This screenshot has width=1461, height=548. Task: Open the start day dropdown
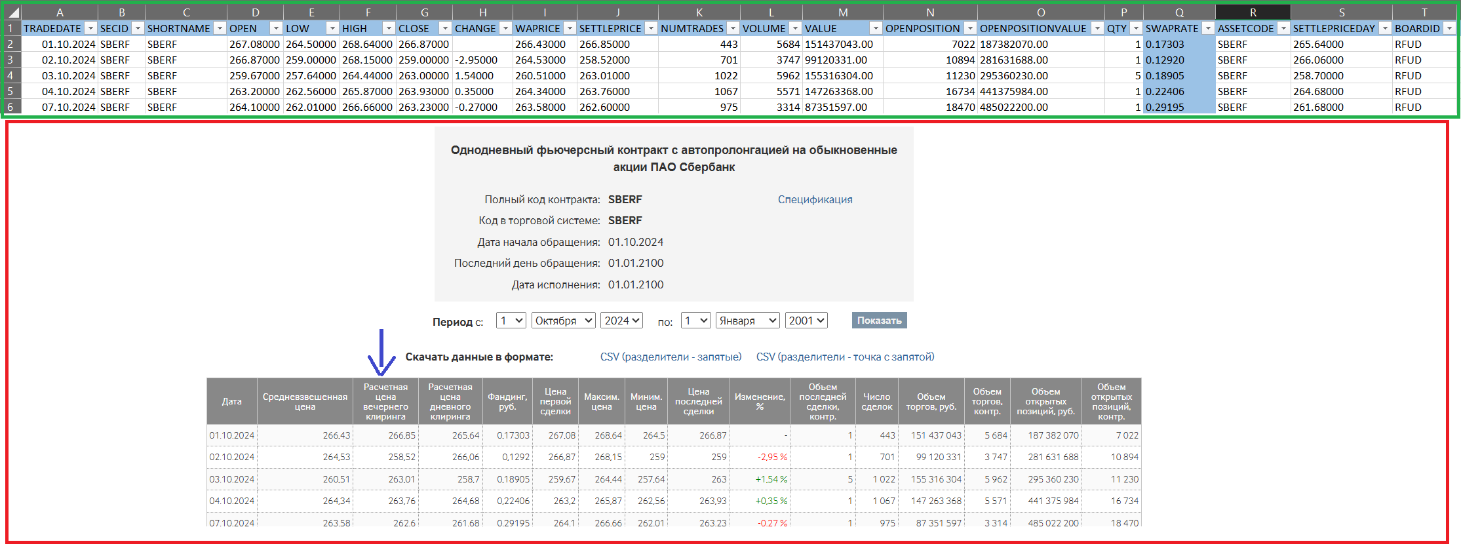coord(511,321)
